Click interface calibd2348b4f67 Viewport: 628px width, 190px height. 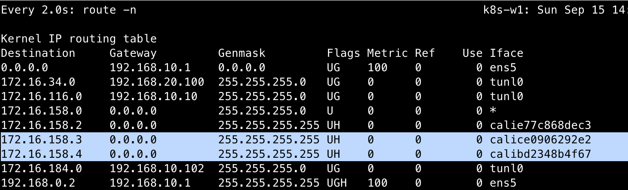click(x=541, y=154)
